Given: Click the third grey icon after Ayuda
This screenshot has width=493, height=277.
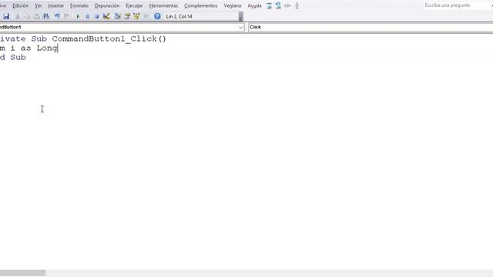Looking at the screenshot, I should coord(287,5).
